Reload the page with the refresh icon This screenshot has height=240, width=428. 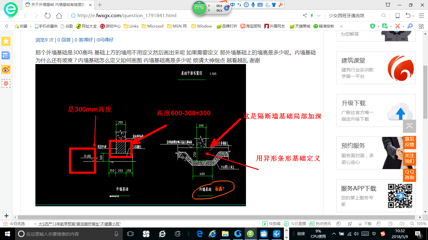[47, 16]
